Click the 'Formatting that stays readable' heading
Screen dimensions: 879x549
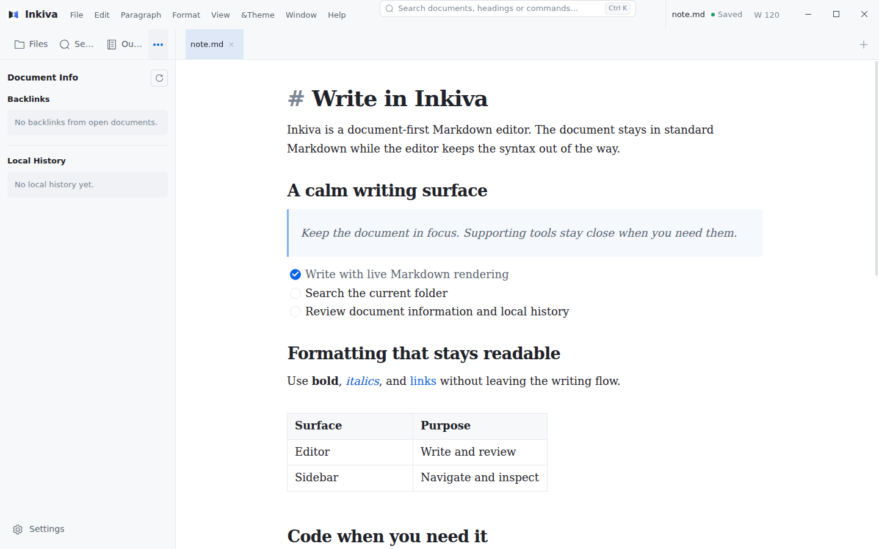pyautogui.click(x=424, y=353)
